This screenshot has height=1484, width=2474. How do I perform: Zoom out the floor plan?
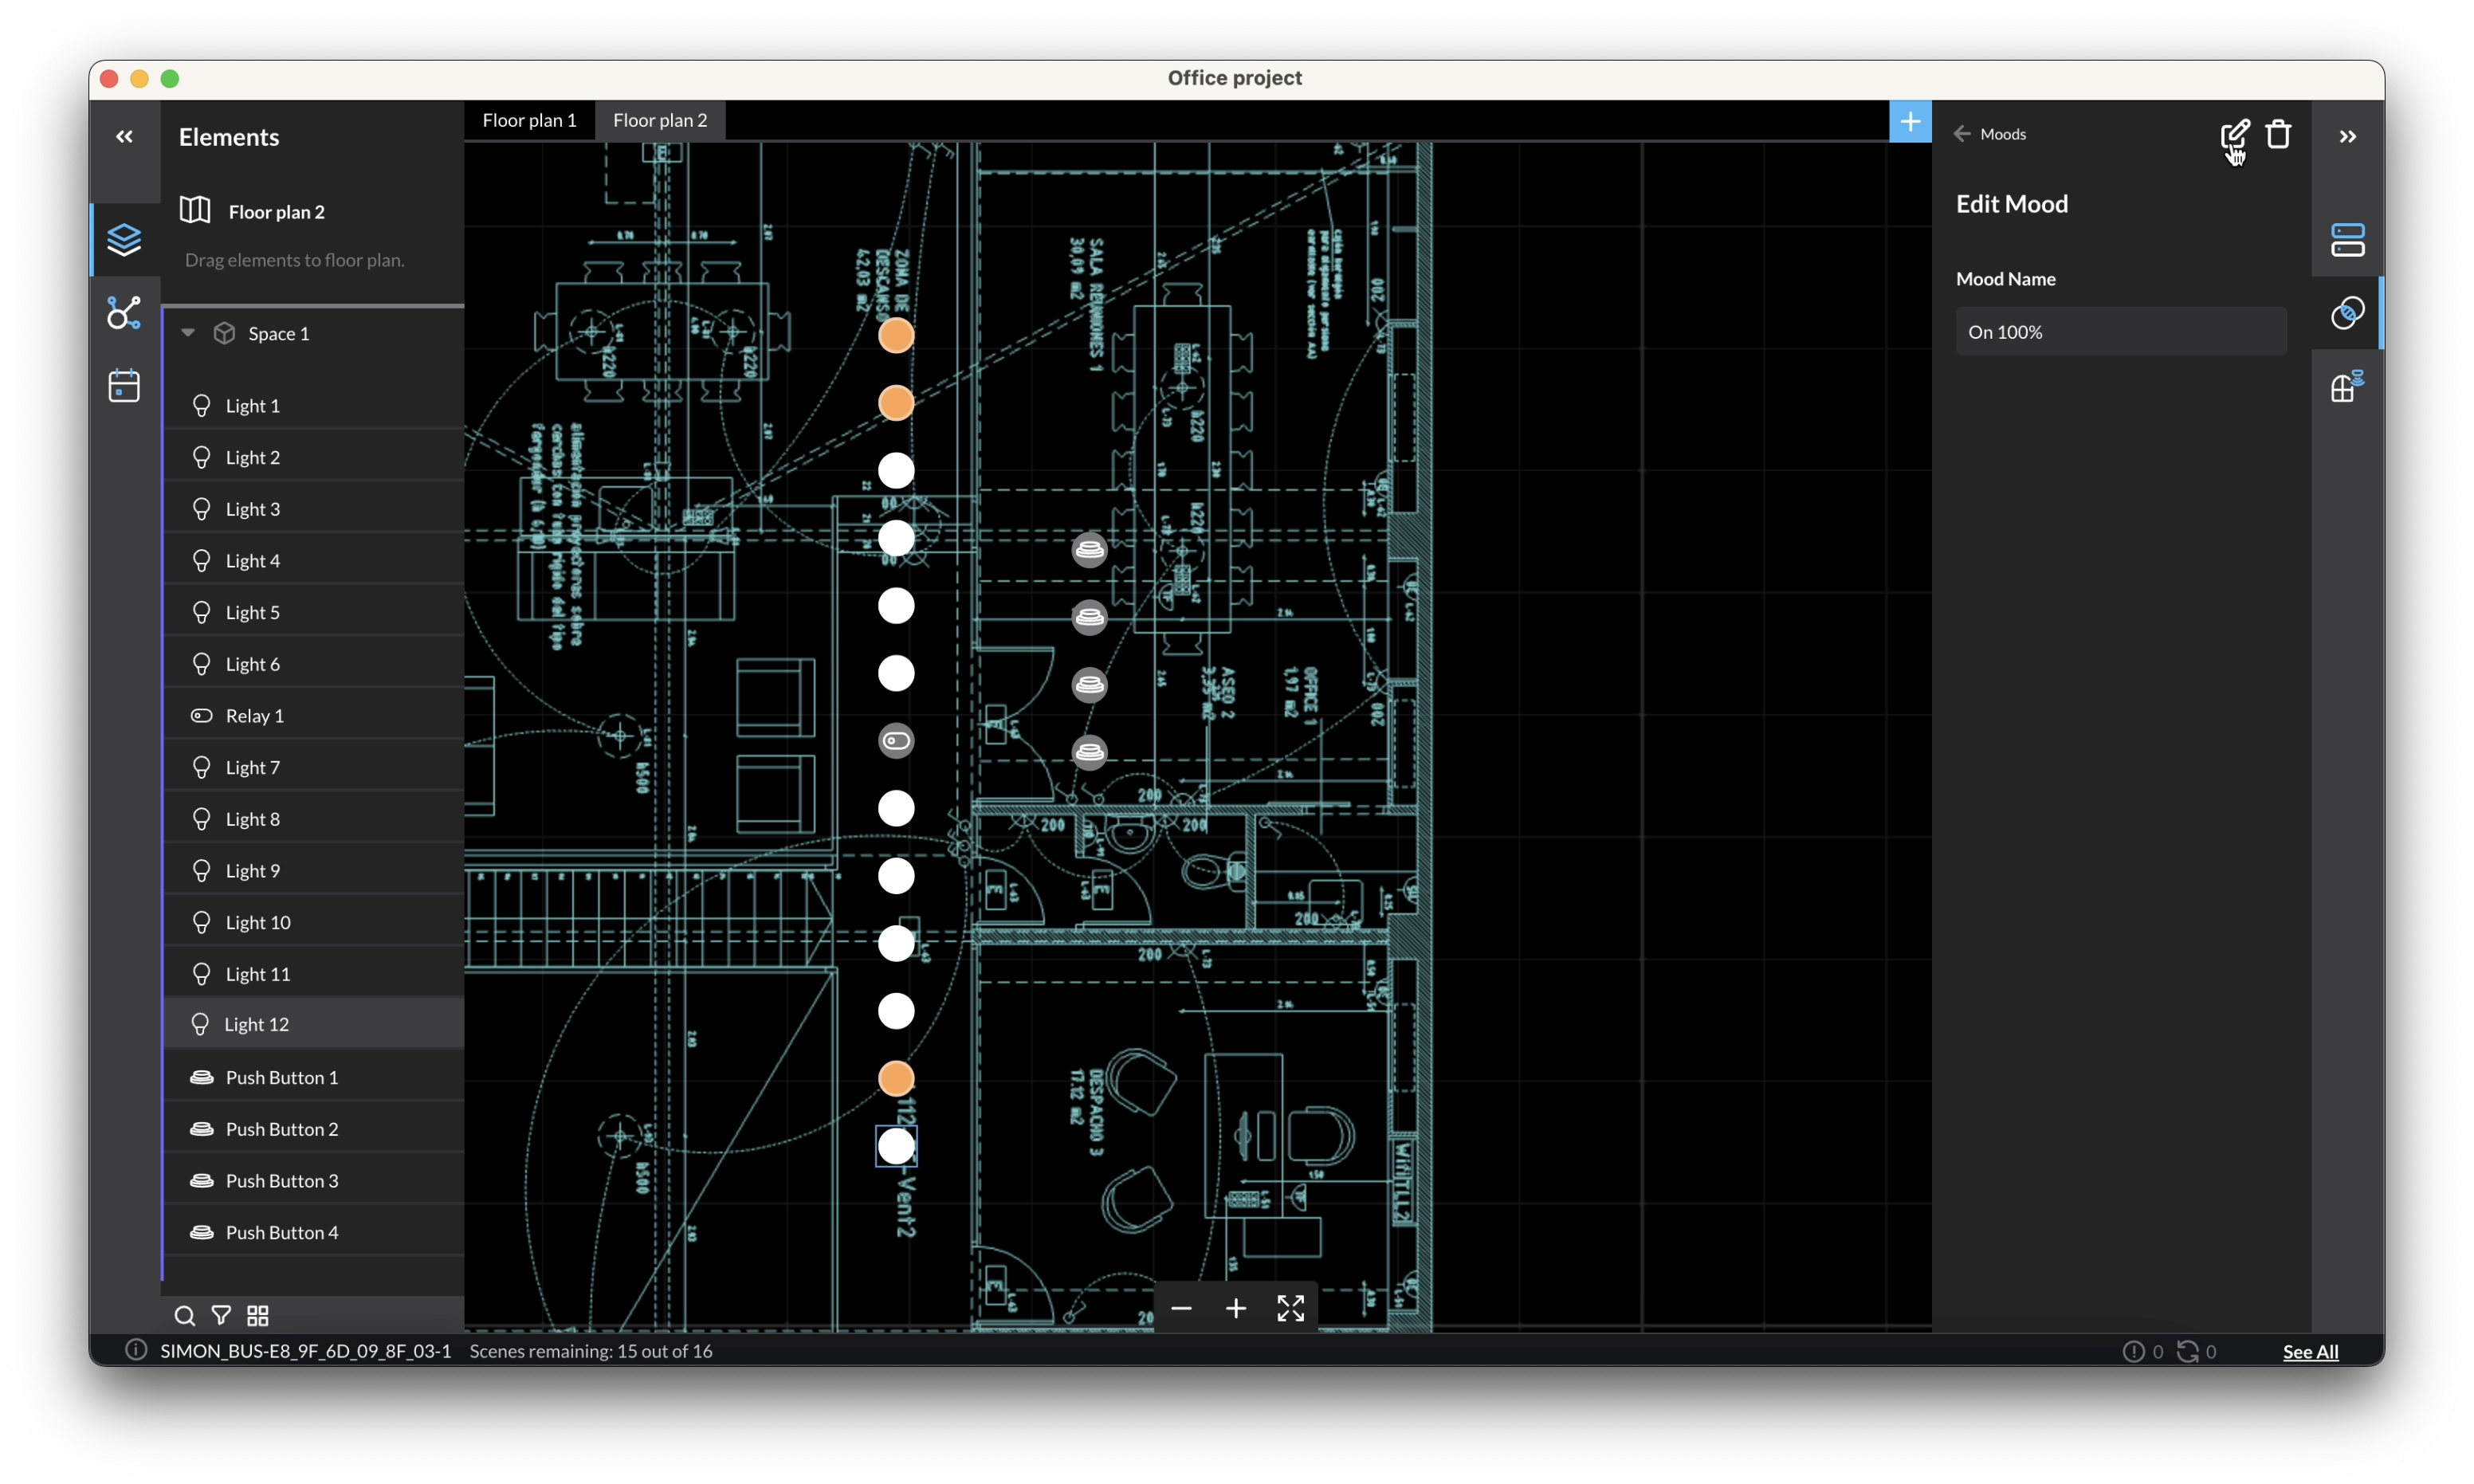tap(1181, 1308)
